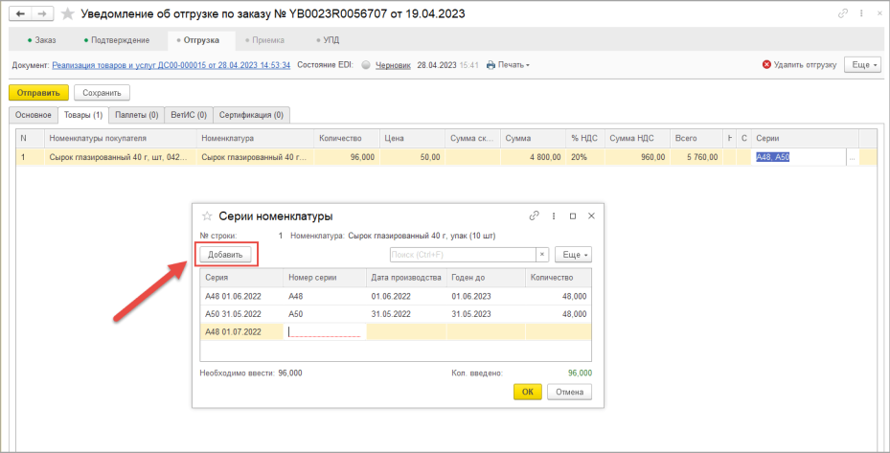Click the Цена column header

[413, 138]
